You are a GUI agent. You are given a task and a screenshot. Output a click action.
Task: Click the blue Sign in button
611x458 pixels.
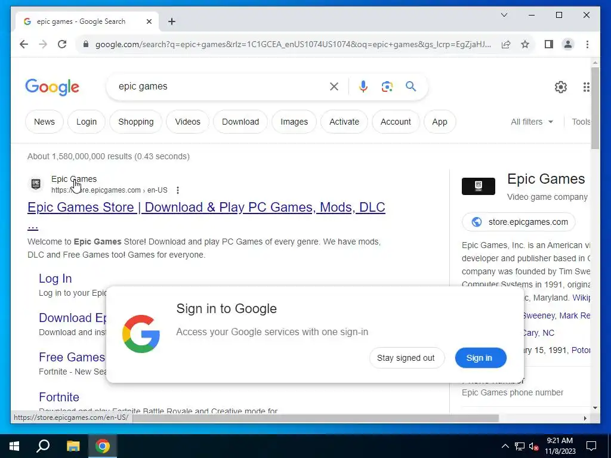pos(480,358)
